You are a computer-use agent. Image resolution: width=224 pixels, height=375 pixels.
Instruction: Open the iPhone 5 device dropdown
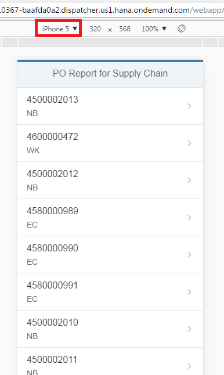(x=59, y=28)
